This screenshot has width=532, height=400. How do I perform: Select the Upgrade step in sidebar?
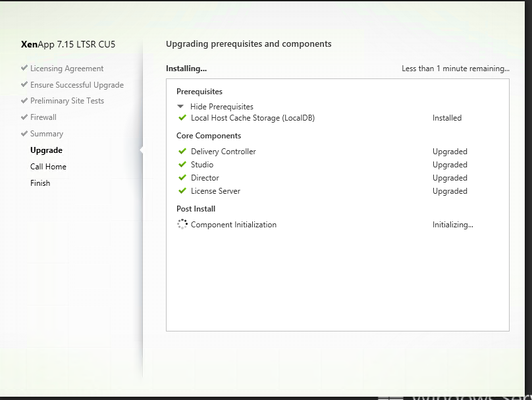47,150
